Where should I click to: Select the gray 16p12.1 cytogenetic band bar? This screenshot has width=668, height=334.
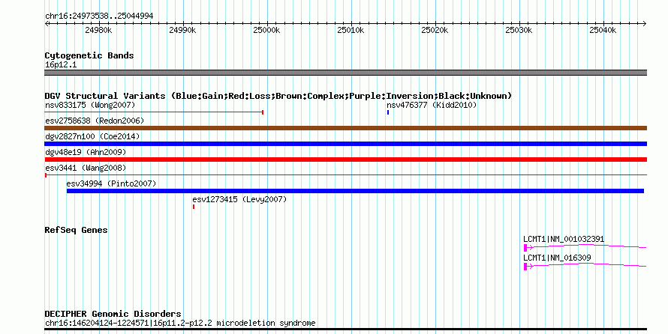pyautogui.click(x=345, y=73)
